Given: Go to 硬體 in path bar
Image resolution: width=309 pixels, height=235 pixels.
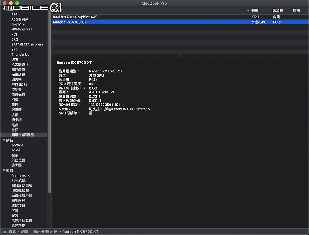Looking at the screenshot, I should pos(24,232).
